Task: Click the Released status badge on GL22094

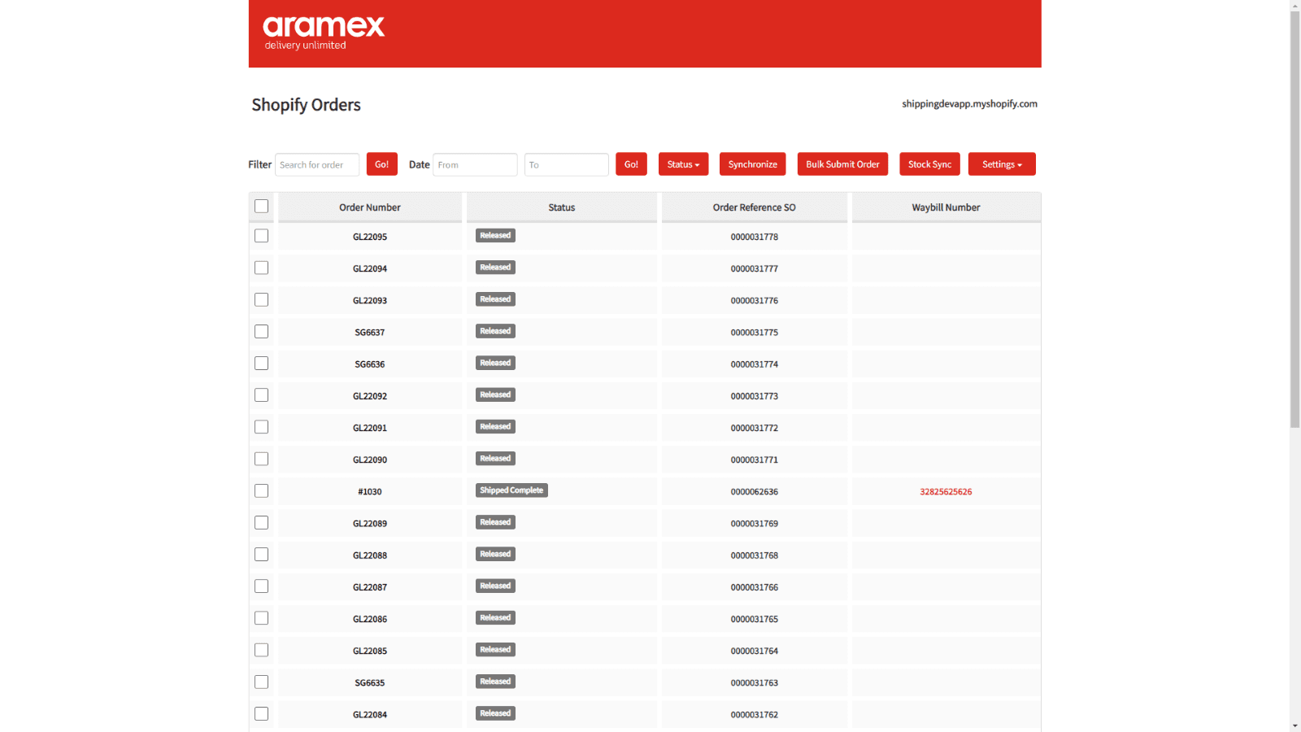Action: (495, 267)
